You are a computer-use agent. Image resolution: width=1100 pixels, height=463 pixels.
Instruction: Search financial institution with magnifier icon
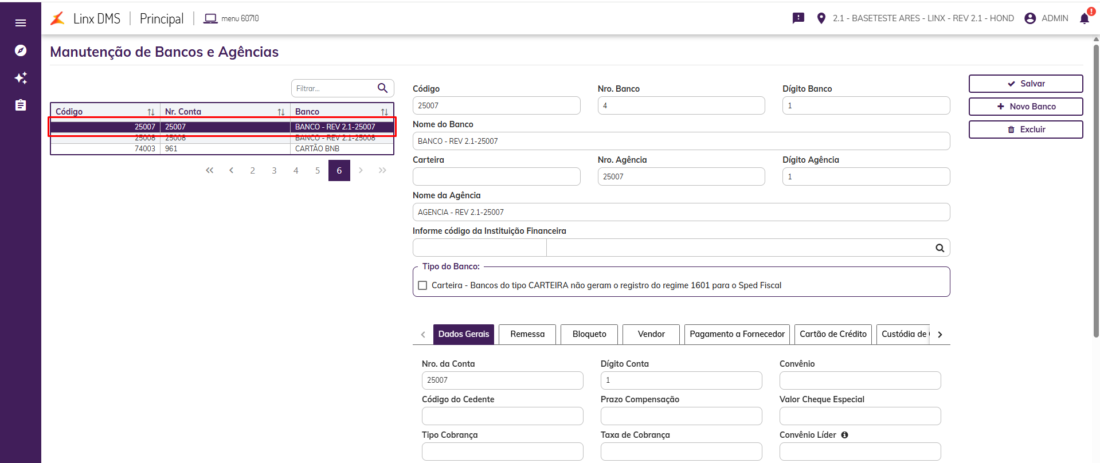tap(939, 248)
